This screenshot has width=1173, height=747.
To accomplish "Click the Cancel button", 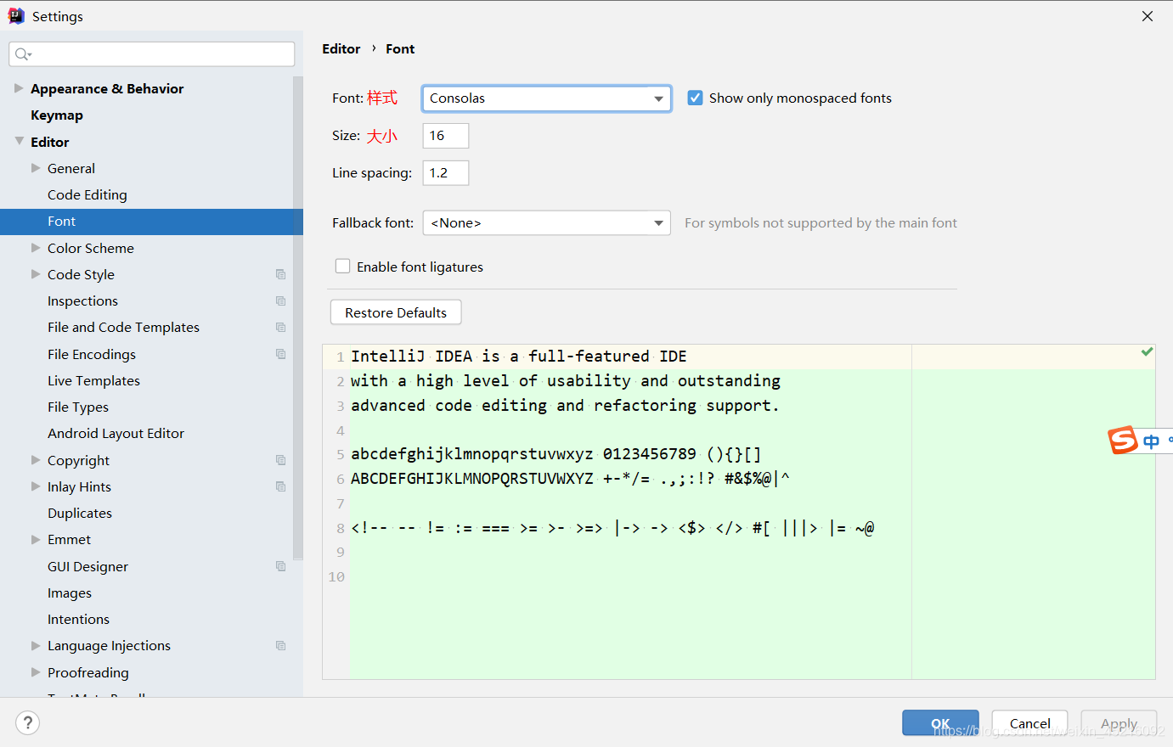I will 1029,723.
